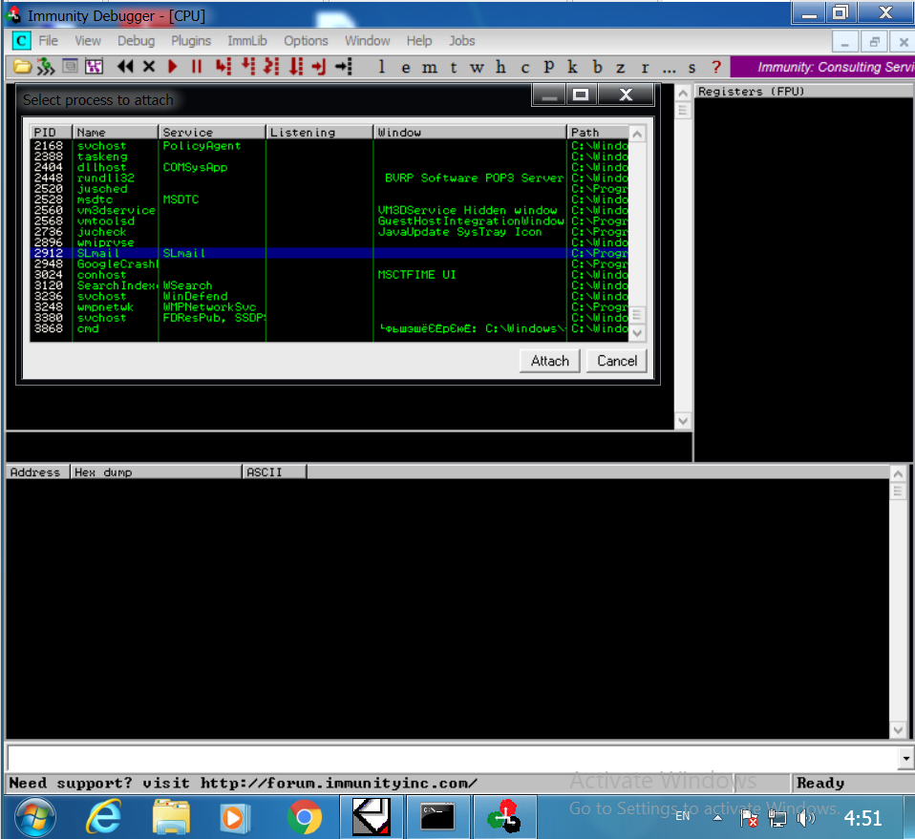Viewport: 915px width, 839px height.
Task: Show References with the r button
Action: point(645,68)
